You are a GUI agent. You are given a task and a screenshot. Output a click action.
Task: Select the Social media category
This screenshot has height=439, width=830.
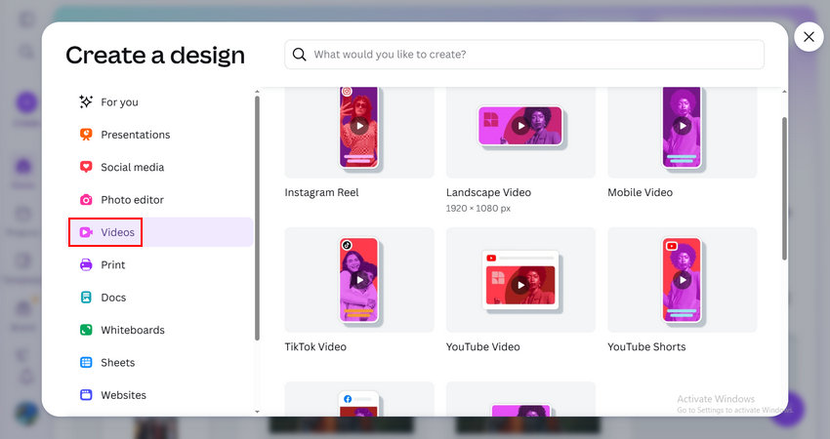tap(160, 167)
